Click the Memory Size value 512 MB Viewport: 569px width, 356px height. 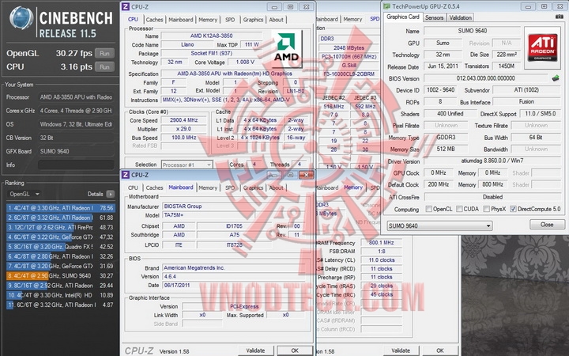coord(446,149)
